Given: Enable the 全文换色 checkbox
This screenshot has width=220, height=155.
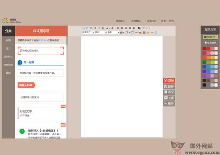Looking at the screenshot, I should (x=206, y=42).
